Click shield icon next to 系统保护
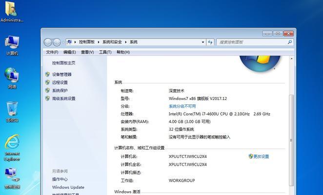This screenshot has height=195, width=323. [x=47, y=90]
